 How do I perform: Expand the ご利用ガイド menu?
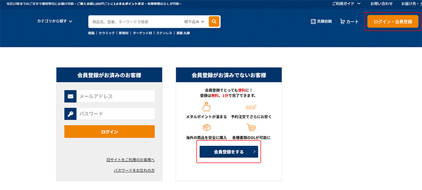coord(346,4)
